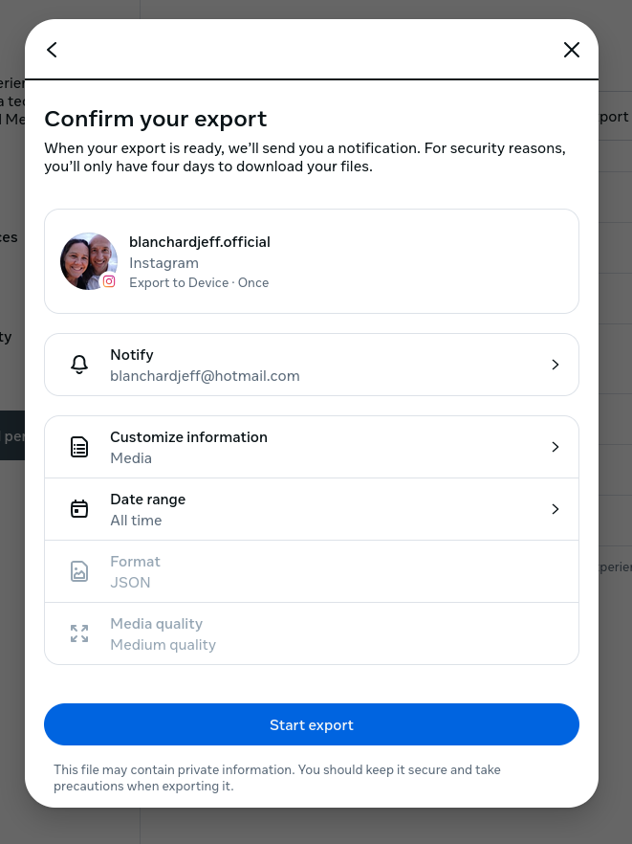This screenshot has height=844, width=632.
Task: Click the Customize information list icon
Action: click(x=79, y=447)
